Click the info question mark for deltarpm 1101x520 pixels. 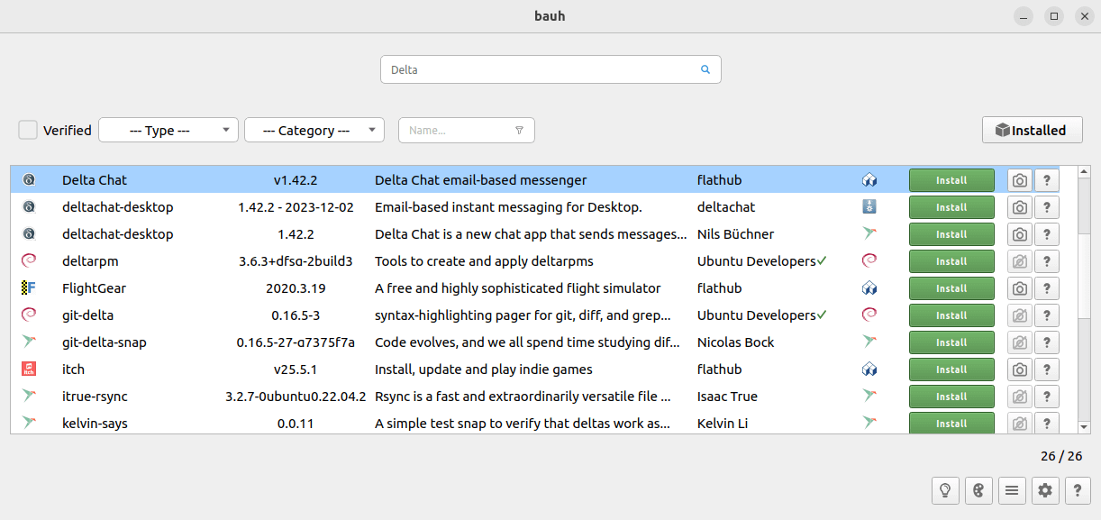[x=1047, y=261]
